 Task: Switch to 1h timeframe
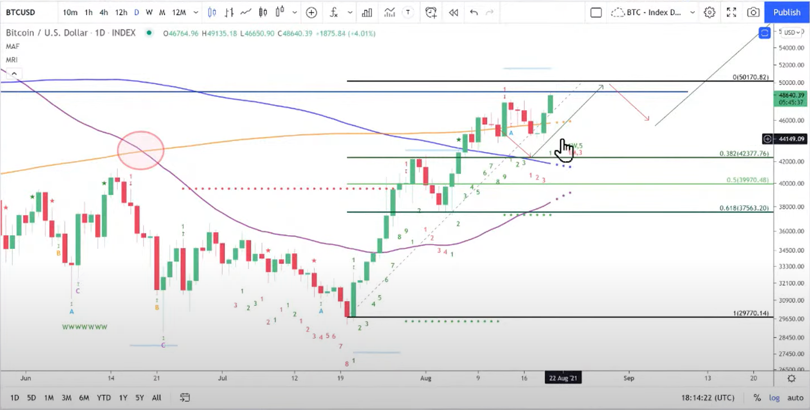89,12
